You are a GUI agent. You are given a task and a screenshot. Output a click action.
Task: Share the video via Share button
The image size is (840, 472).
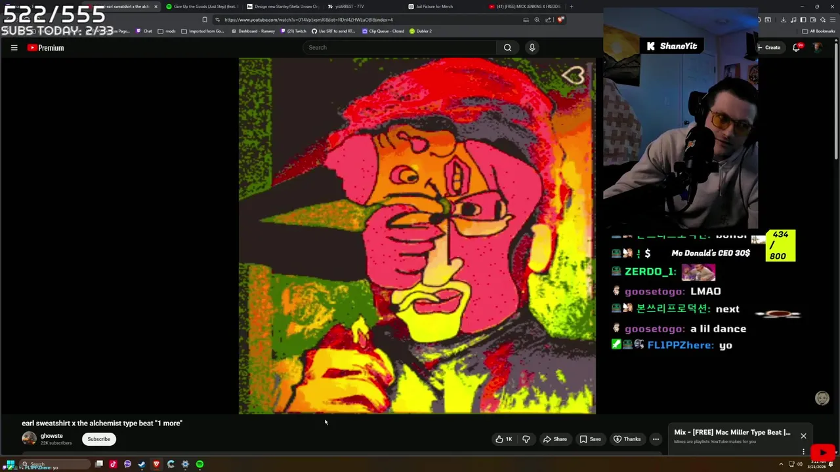click(x=555, y=439)
